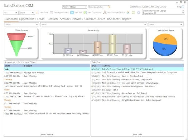
Task: Select the RPM Midwest Sales task
Action: pyautogui.click(x=137, y=100)
